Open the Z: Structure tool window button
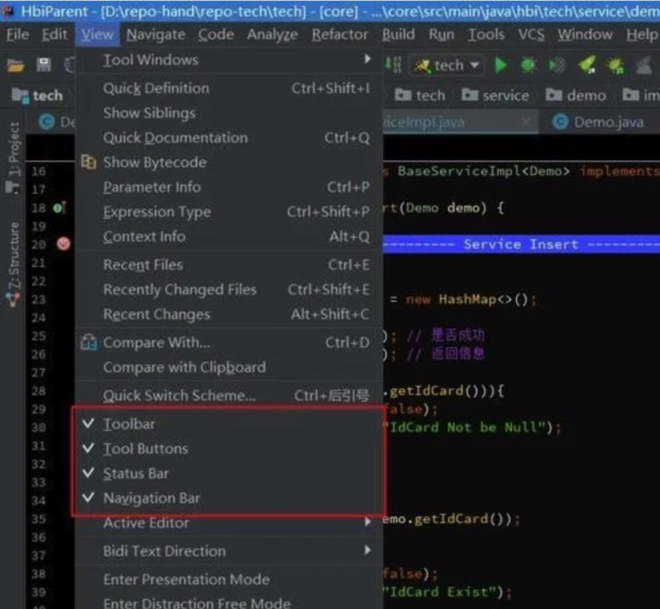Screen dimensions: 660x609 (x=14, y=264)
